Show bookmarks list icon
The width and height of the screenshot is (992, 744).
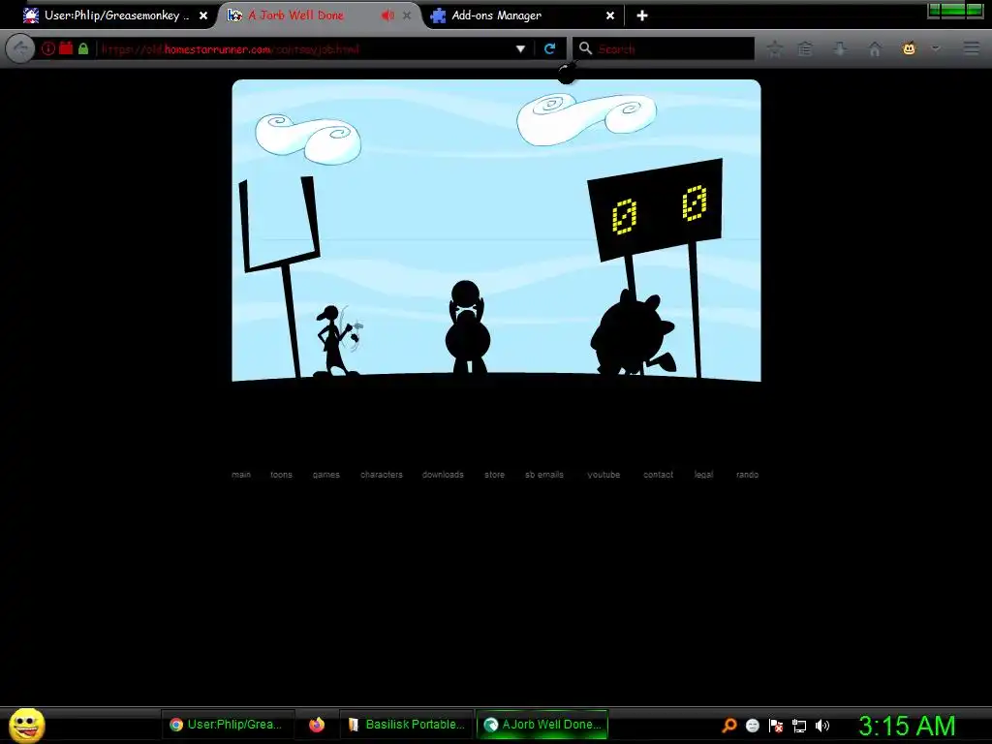click(x=805, y=48)
